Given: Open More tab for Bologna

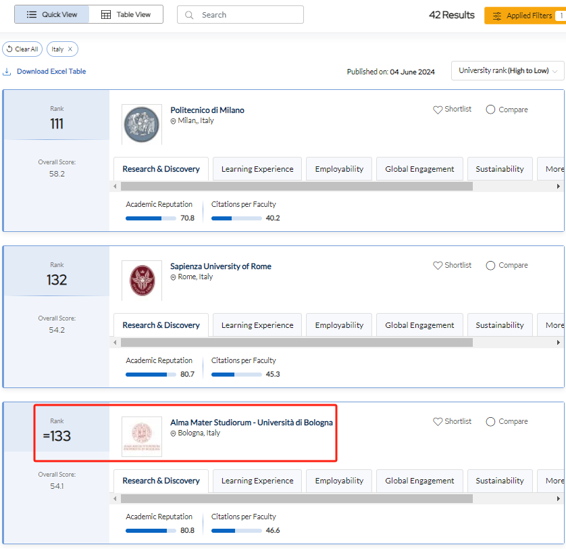Looking at the screenshot, I should click(551, 481).
